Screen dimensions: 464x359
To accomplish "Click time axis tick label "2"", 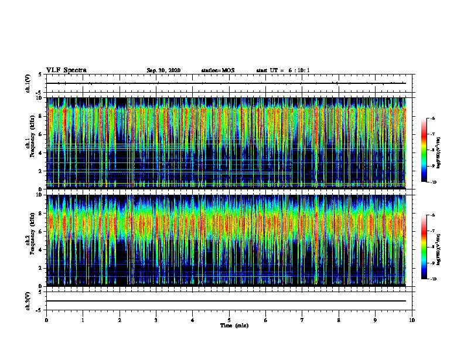I will coord(120,320).
